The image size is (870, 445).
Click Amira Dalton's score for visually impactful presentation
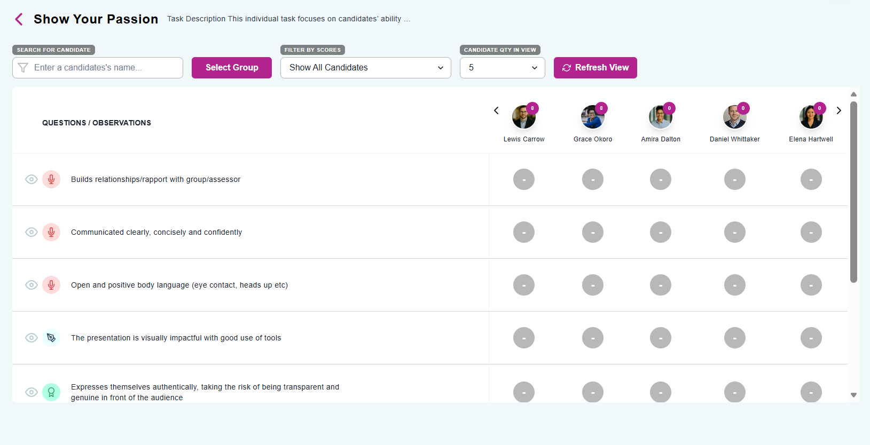(x=661, y=338)
